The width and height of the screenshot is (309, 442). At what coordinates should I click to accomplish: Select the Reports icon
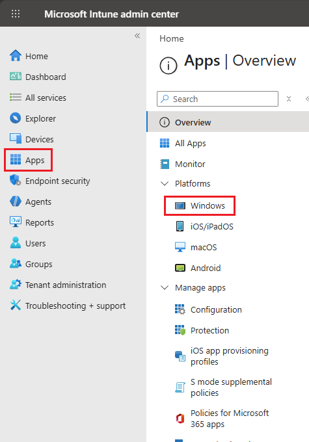point(16,222)
